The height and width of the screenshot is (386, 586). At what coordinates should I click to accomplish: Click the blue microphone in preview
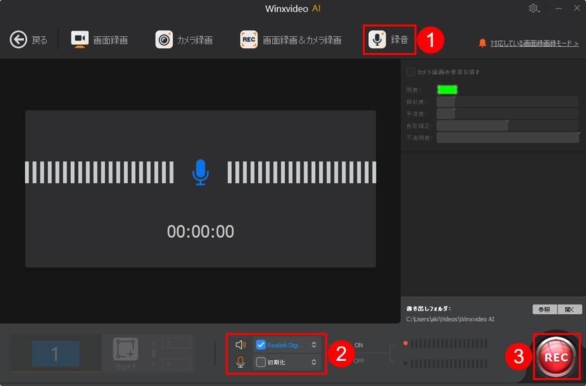pos(201,172)
